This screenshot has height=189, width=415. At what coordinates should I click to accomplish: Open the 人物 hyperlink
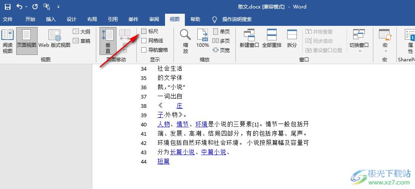point(163,124)
